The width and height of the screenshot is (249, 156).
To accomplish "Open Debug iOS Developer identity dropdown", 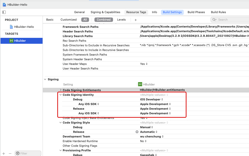I will click(151, 99).
